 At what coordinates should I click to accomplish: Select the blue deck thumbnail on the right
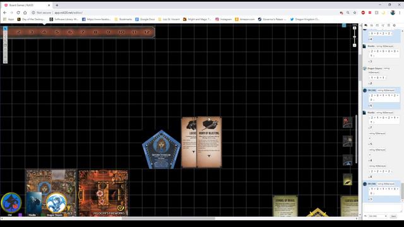(348, 160)
